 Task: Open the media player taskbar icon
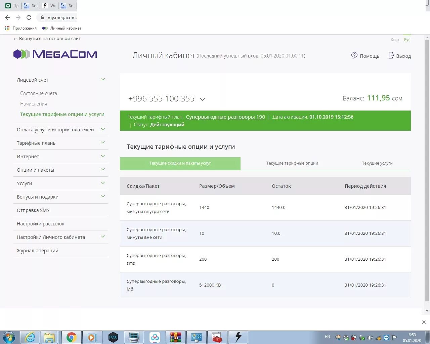(x=92, y=337)
